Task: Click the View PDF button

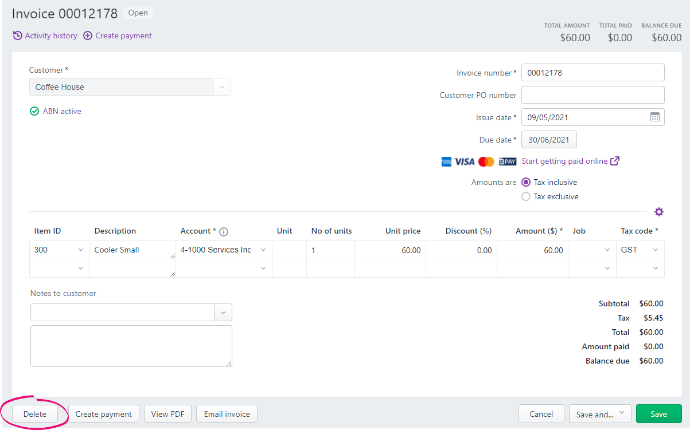Action: [x=167, y=414]
